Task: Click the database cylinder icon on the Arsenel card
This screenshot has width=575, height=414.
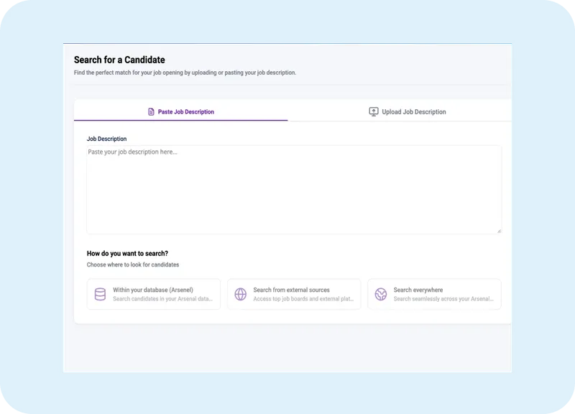Action: (98, 294)
